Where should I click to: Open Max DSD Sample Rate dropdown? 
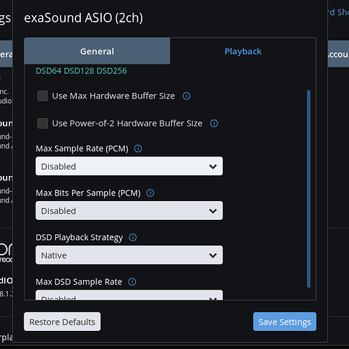[129, 295]
